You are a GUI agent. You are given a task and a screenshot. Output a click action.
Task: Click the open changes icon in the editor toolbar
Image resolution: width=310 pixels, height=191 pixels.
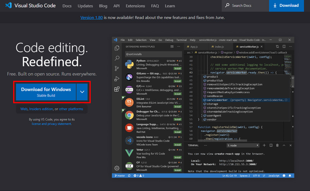277,46
